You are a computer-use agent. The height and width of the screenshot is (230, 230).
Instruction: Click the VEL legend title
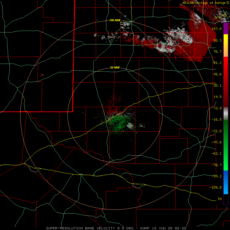(x=224, y=15)
